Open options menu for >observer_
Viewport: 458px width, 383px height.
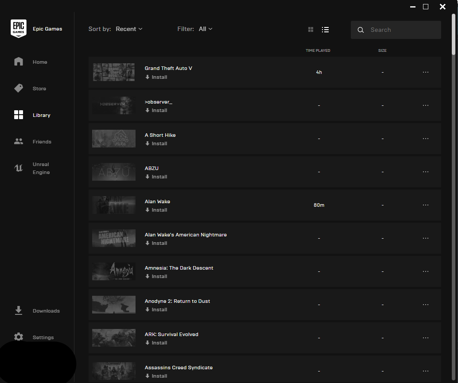(426, 105)
